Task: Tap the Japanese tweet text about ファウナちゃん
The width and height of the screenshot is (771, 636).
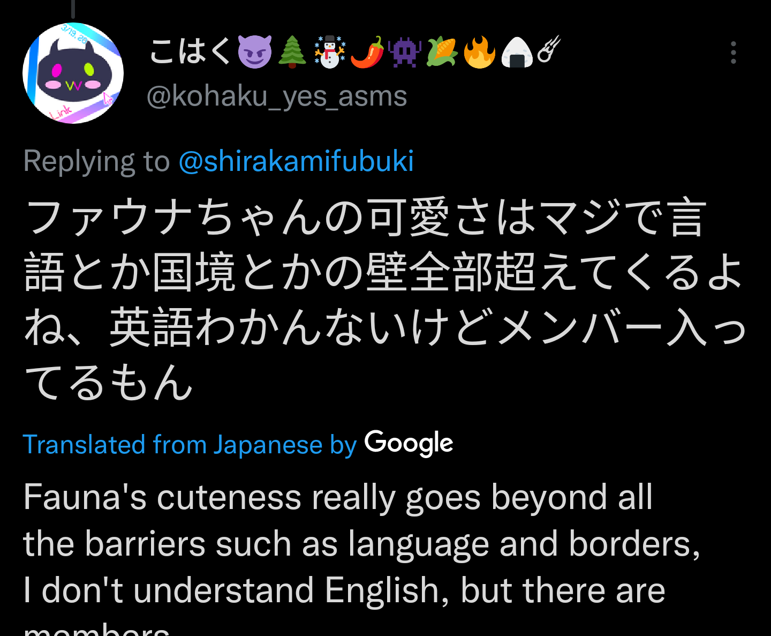Action: coord(385,300)
